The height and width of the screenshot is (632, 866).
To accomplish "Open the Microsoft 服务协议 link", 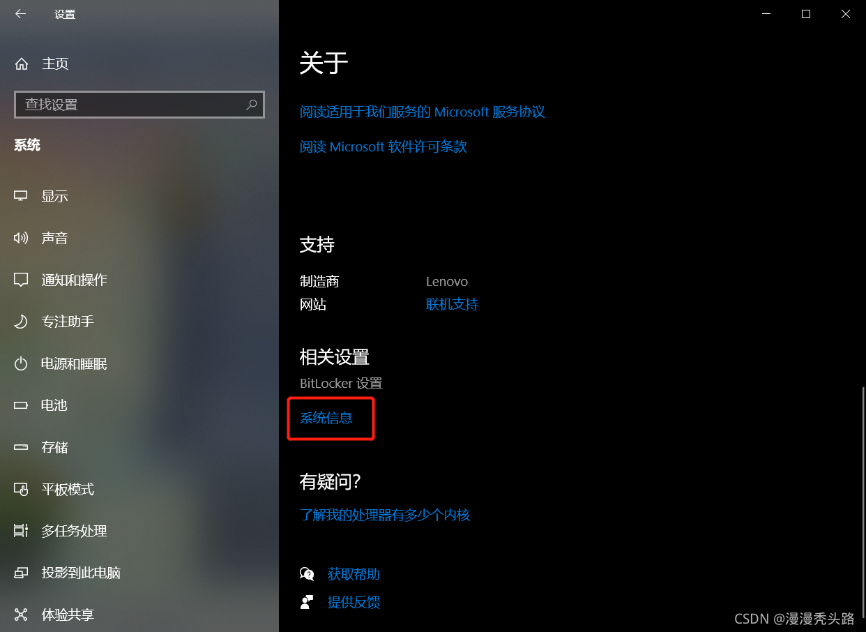I will 423,112.
